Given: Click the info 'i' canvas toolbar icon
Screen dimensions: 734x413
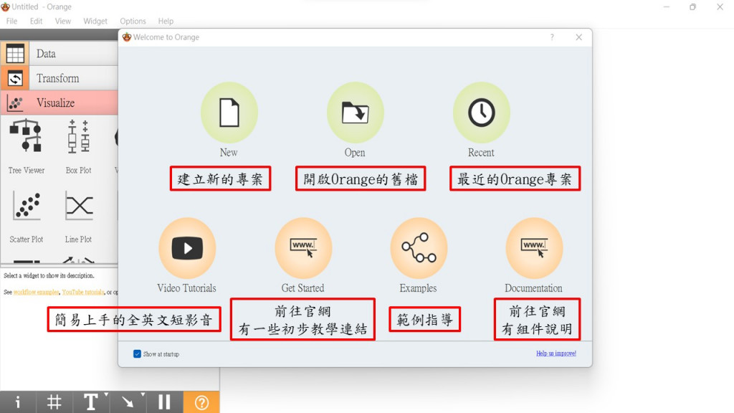Looking at the screenshot, I should [x=18, y=402].
